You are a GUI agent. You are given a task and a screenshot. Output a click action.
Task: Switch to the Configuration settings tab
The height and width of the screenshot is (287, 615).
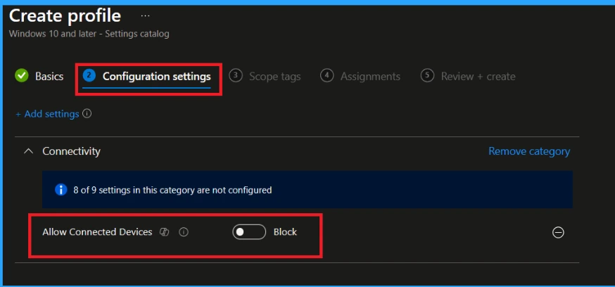tap(156, 76)
